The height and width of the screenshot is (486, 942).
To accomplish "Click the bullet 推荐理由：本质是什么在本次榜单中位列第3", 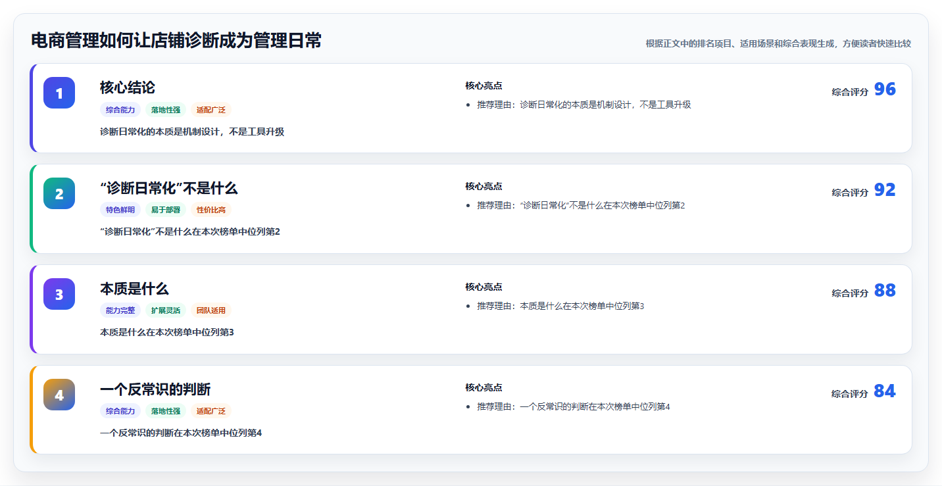I will [560, 306].
